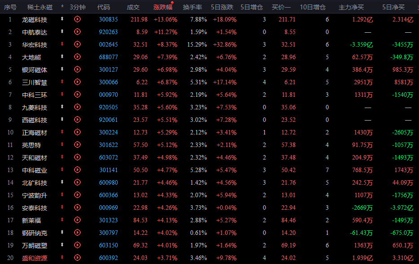
Task: Open 3-minute chart icon for 三川智慧
Action: click(x=77, y=82)
